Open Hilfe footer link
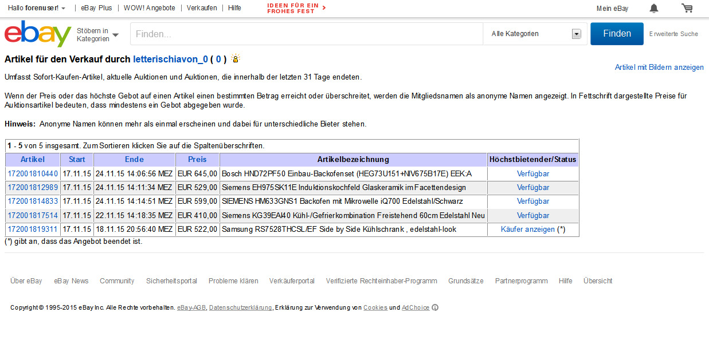The width and height of the screenshot is (709, 340). [x=565, y=281]
